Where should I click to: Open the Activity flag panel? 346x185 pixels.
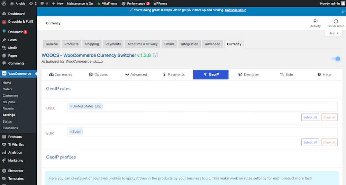(315, 23)
